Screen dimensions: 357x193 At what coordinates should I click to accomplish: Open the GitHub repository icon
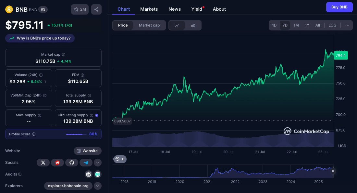click(x=72, y=163)
